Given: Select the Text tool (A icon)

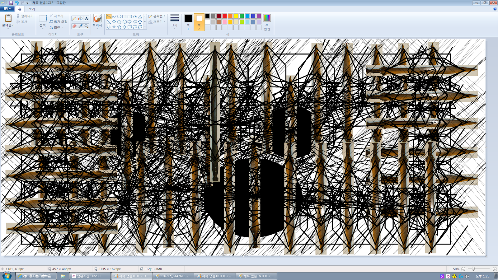Looking at the screenshot, I should tap(86, 19).
